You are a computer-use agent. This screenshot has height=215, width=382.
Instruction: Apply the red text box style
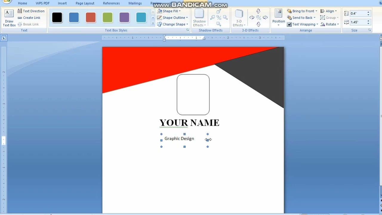pyautogui.click(x=91, y=18)
